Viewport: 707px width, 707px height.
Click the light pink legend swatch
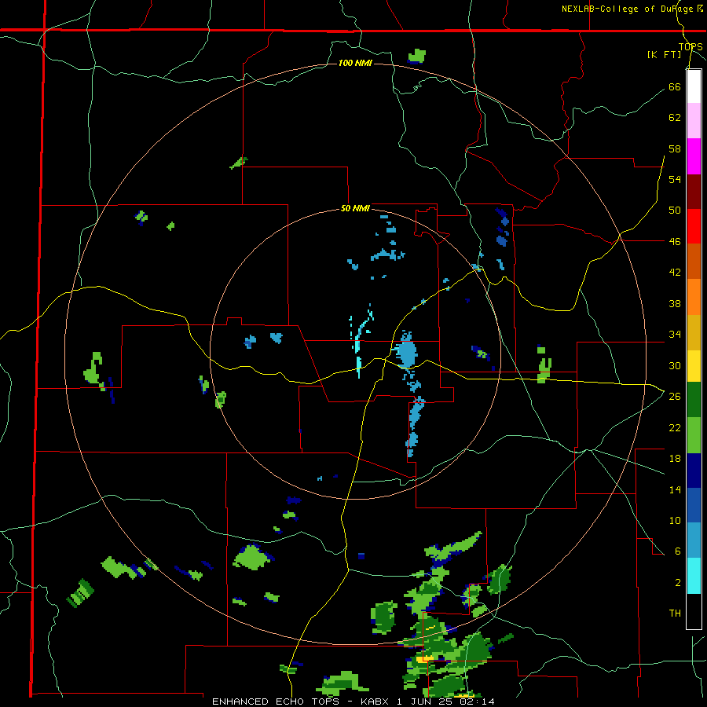(694, 121)
